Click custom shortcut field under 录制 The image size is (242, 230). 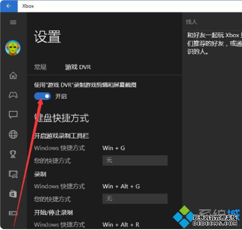click(x=135, y=199)
